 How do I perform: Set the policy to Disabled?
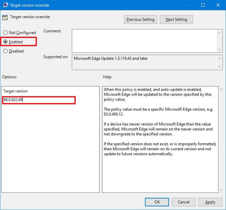[x=6, y=51]
